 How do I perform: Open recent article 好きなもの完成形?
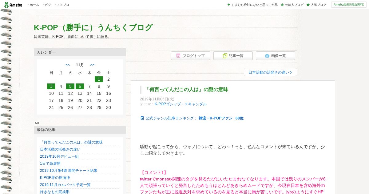click(x=55, y=192)
